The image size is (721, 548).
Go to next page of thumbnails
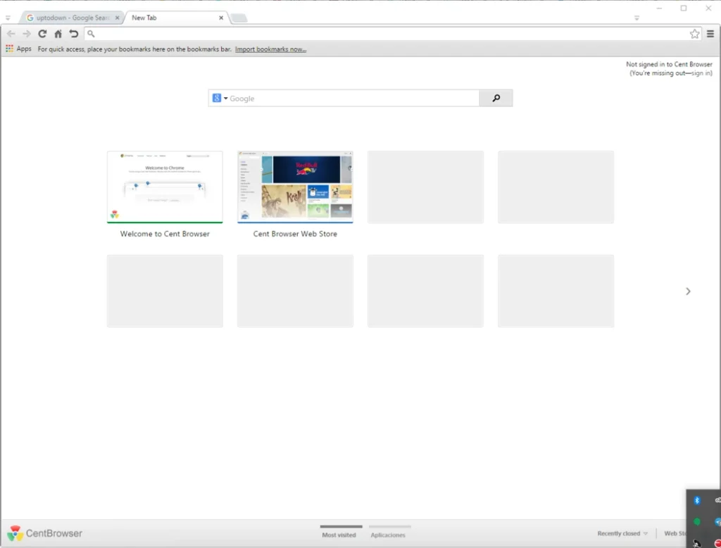pos(688,291)
